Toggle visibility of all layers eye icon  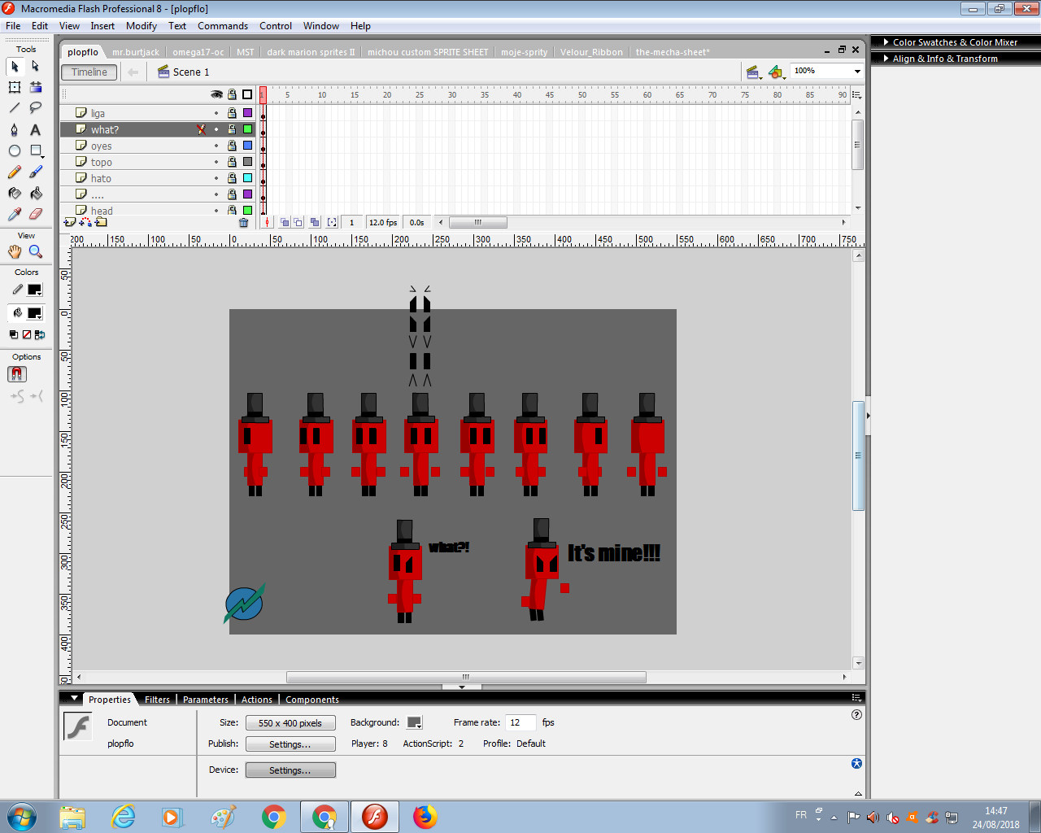click(x=216, y=94)
